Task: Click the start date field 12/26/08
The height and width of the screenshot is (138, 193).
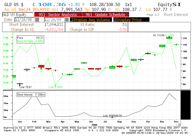Action: tap(25, 20)
